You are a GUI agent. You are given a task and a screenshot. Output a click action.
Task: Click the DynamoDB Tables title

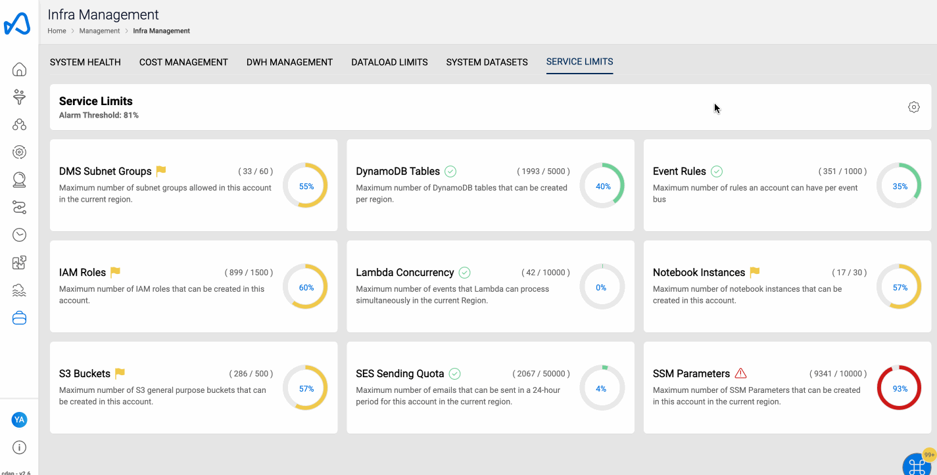pyautogui.click(x=398, y=171)
